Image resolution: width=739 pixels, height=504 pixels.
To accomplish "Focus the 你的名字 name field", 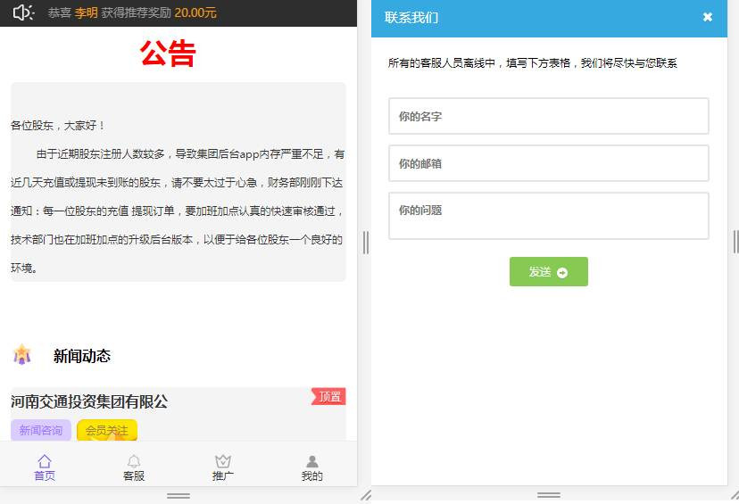I will (549, 116).
